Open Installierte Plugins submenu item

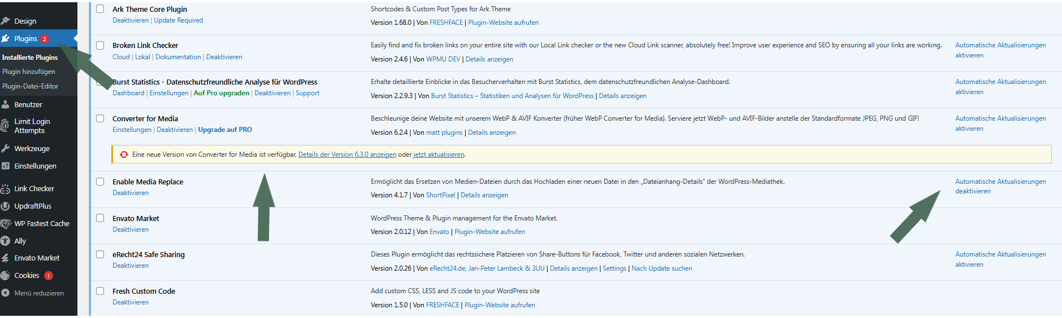[x=30, y=58]
